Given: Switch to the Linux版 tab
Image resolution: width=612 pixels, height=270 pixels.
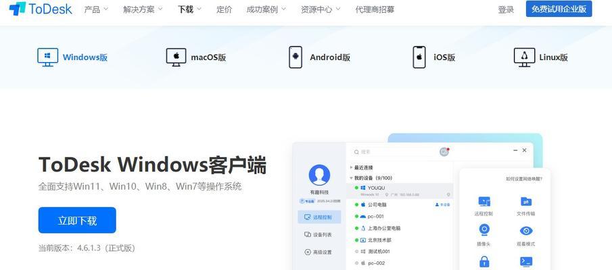Looking at the screenshot, I should coord(540,57).
